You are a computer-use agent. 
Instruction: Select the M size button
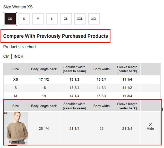pos(38,19)
